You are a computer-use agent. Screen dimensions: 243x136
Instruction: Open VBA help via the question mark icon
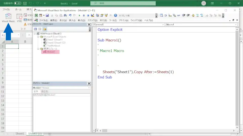115,15
